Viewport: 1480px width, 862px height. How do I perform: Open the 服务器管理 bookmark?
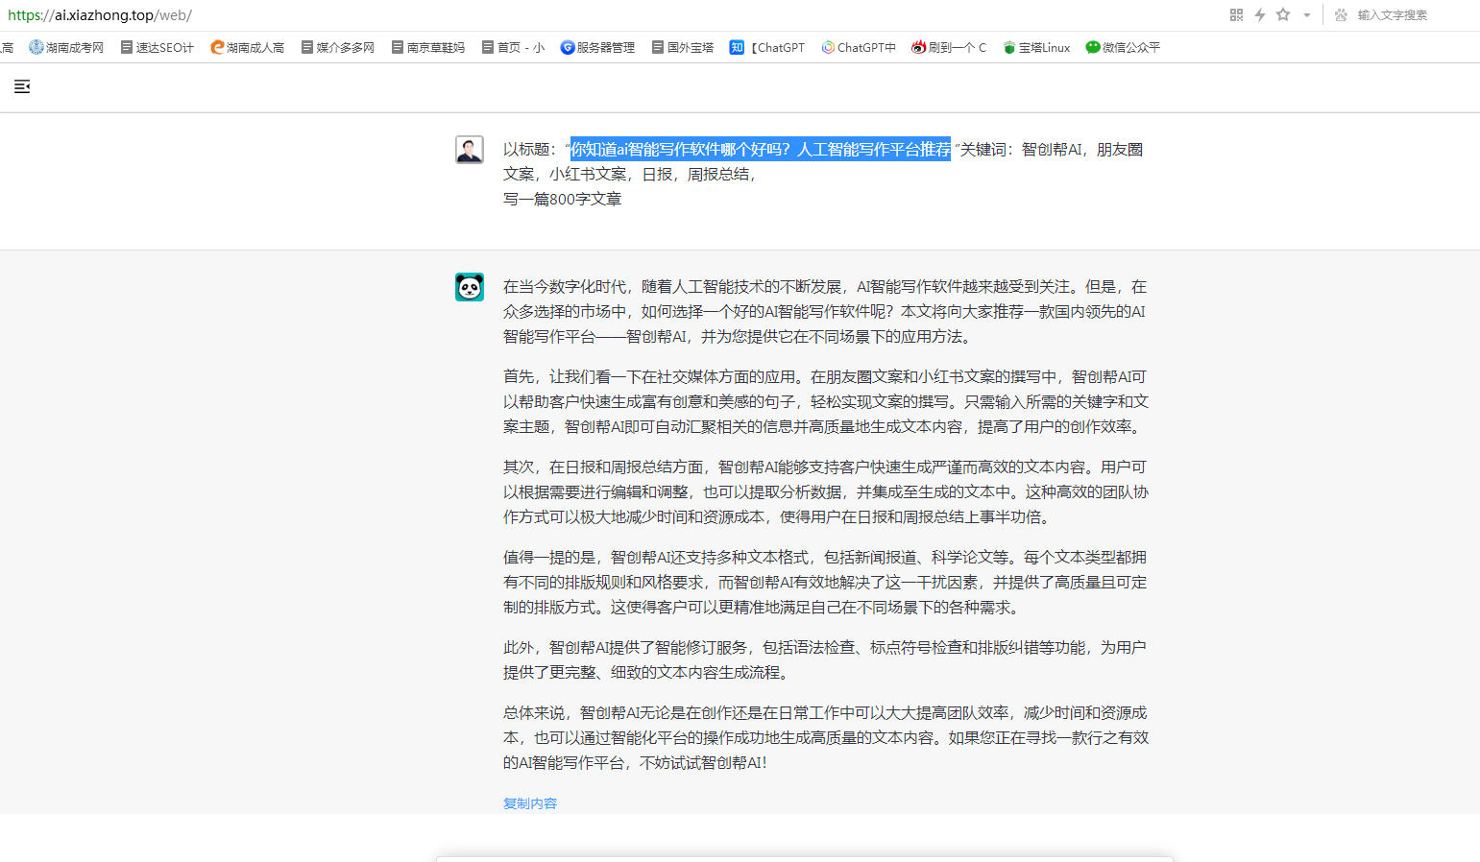[597, 47]
